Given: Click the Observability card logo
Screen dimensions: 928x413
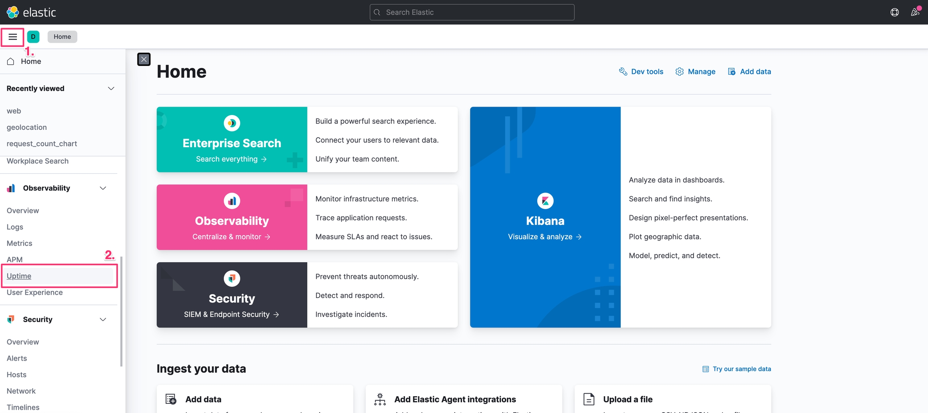Looking at the screenshot, I should pyautogui.click(x=232, y=201).
